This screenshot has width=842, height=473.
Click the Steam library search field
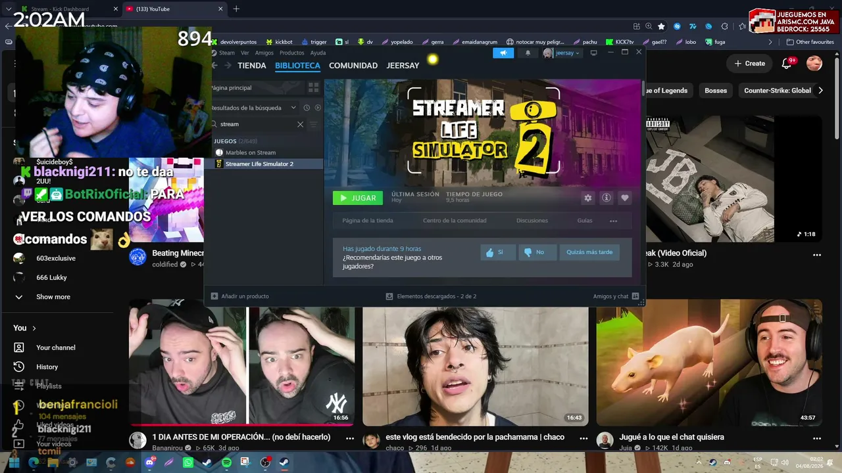[258, 124]
